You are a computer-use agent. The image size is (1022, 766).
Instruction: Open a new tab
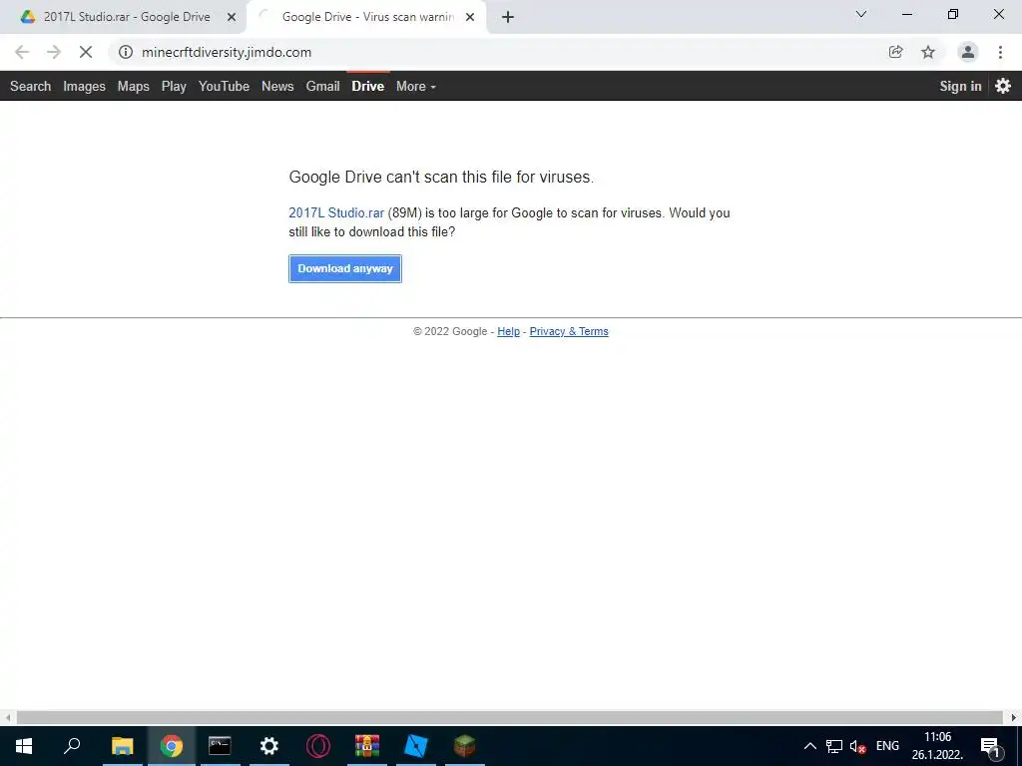[508, 17]
